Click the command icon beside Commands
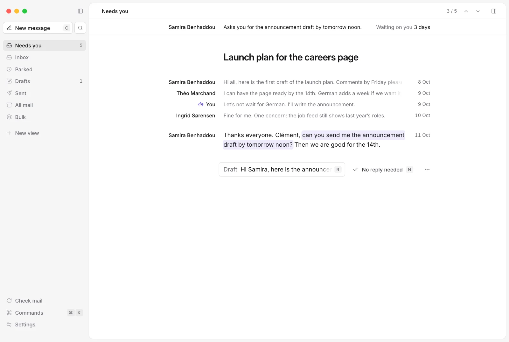509x342 pixels. tap(9, 313)
